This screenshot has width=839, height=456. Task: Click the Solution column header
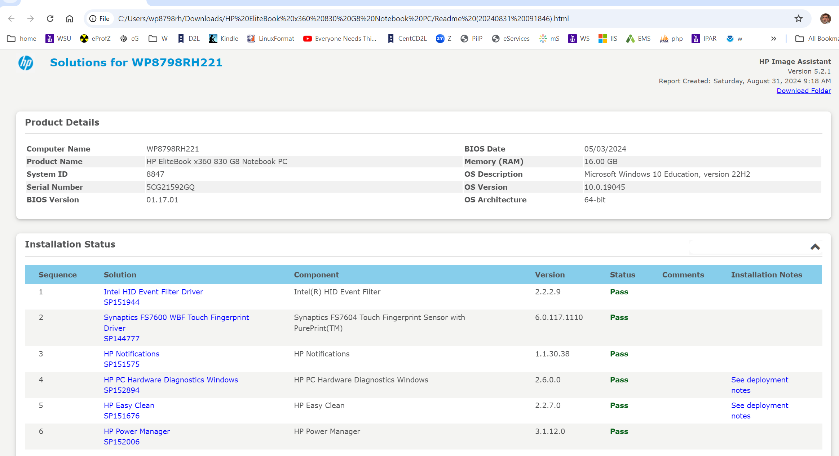[x=120, y=275]
